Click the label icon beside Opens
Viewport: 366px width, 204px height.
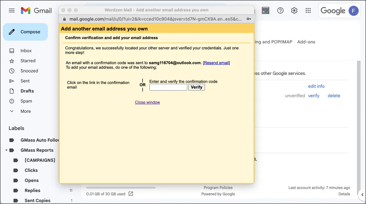click(x=16, y=181)
